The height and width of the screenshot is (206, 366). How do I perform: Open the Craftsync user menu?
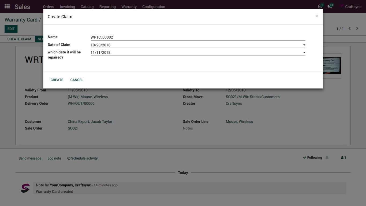pyautogui.click(x=351, y=7)
